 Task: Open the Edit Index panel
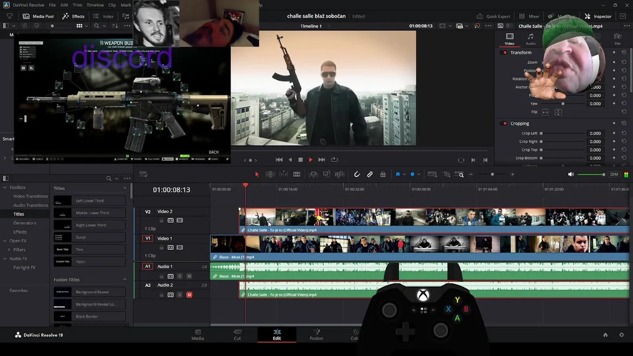(103, 16)
